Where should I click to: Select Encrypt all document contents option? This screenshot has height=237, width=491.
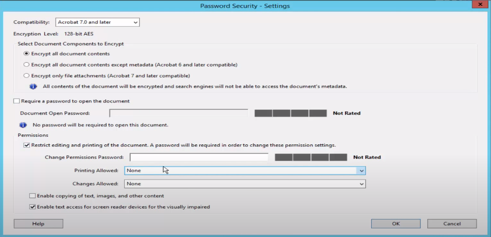tap(27, 54)
